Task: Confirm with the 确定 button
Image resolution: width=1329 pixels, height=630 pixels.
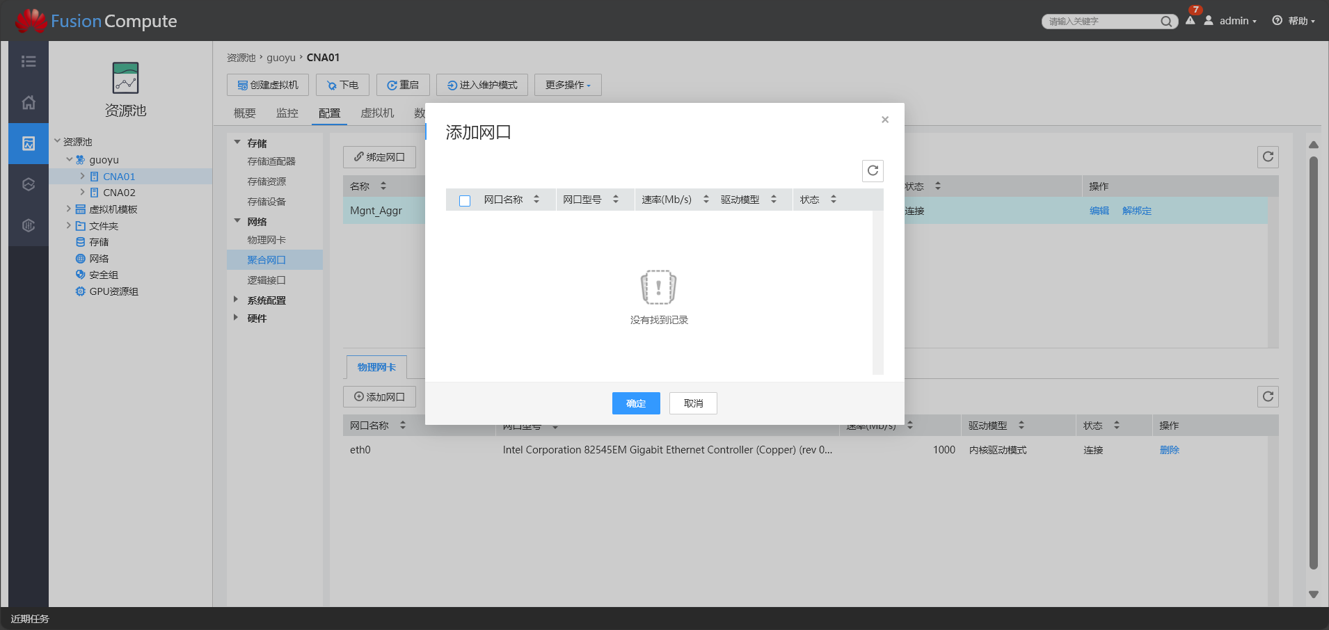Action: (x=636, y=403)
